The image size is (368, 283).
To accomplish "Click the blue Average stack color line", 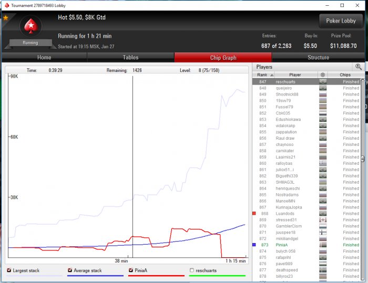I will coord(95,276).
